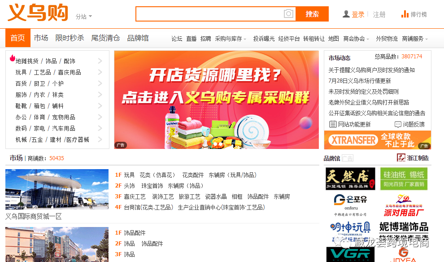Open 喜庆工艺 on floor 3F
This screenshot has height=262, width=444.
(135, 196)
